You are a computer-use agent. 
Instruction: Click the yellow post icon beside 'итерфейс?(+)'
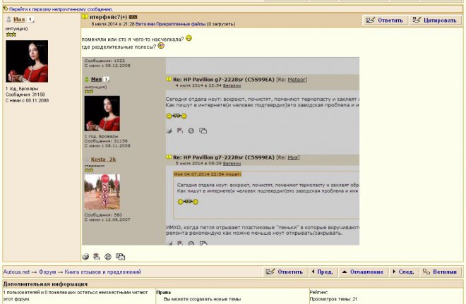(85, 16)
